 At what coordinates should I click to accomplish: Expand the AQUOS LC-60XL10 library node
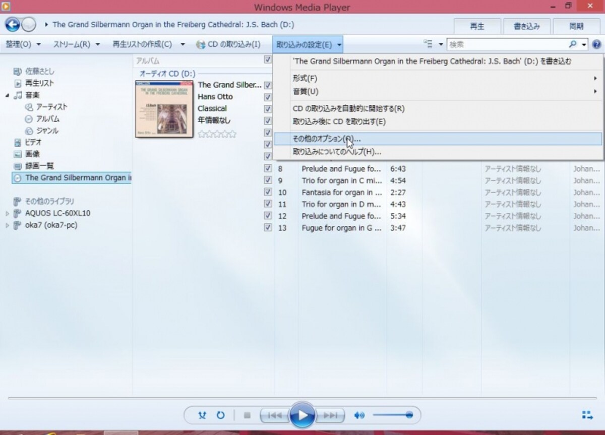point(7,214)
